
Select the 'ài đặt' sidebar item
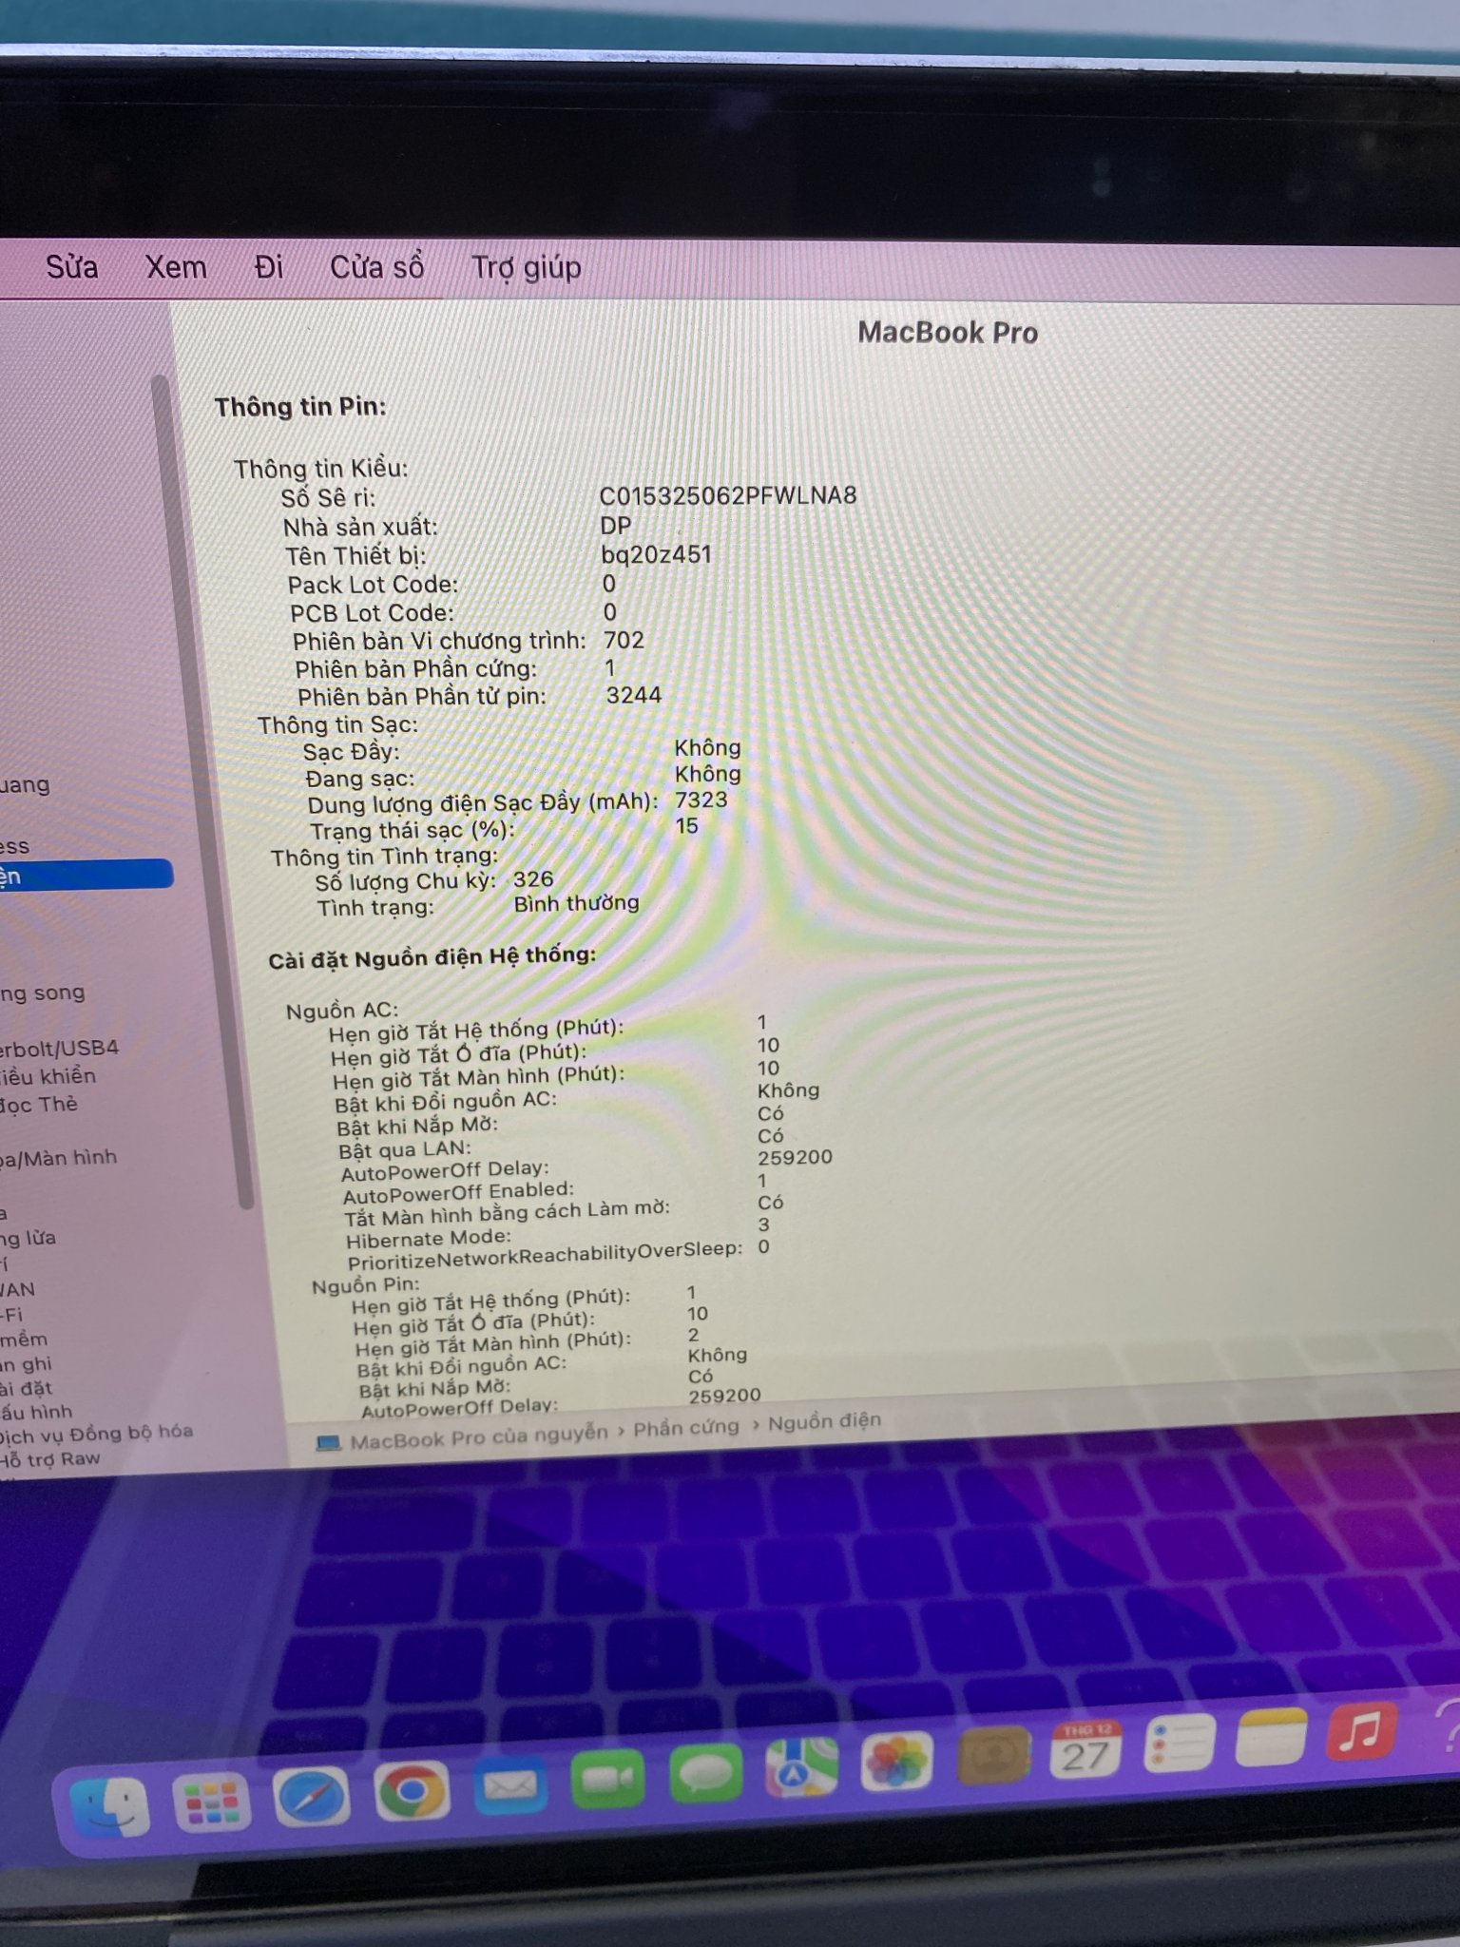26,1389
